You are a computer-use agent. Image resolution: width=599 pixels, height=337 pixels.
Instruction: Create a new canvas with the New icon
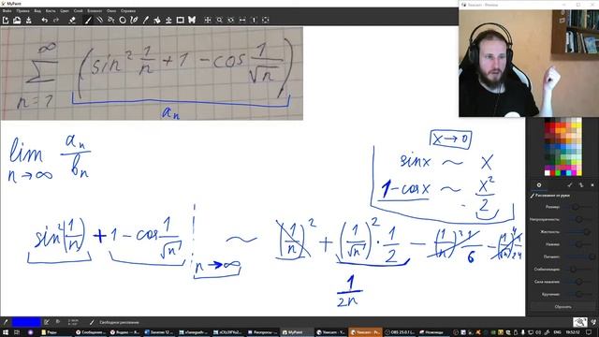6,20
